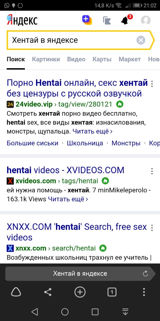Screen dimensions: 160x321
Task: Reload page from bottom address bar
Action: coord(145,274)
